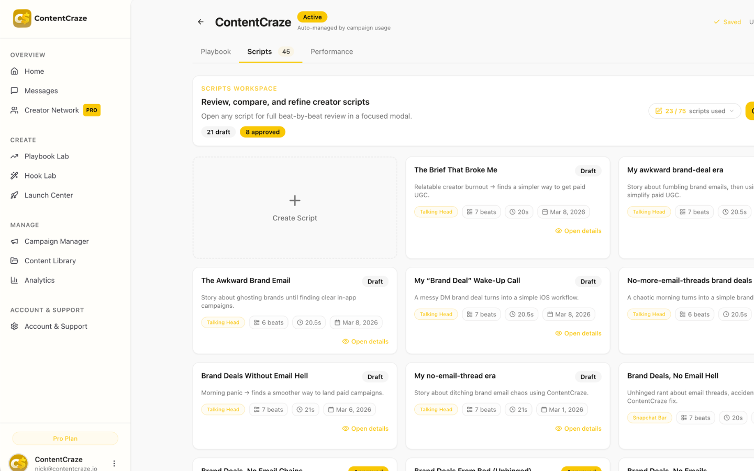Open details for The Brief That Broke Me
The height and width of the screenshot is (471, 754).
578,231
